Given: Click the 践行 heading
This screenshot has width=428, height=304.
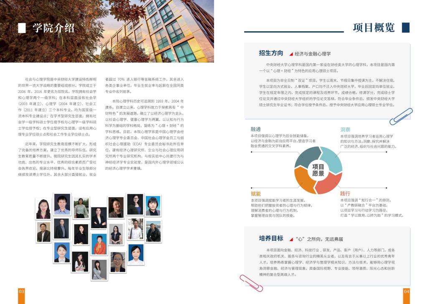Looking at the screenshot, I should (345, 194).
